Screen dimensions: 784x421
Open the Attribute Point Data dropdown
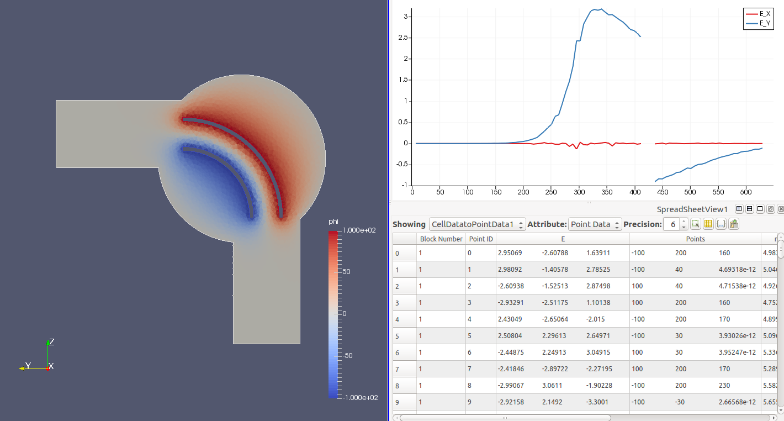tap(595, 224)
